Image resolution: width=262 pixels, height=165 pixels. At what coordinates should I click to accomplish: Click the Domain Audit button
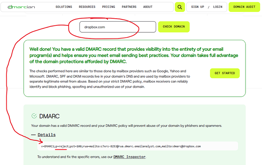click(244, 7)
